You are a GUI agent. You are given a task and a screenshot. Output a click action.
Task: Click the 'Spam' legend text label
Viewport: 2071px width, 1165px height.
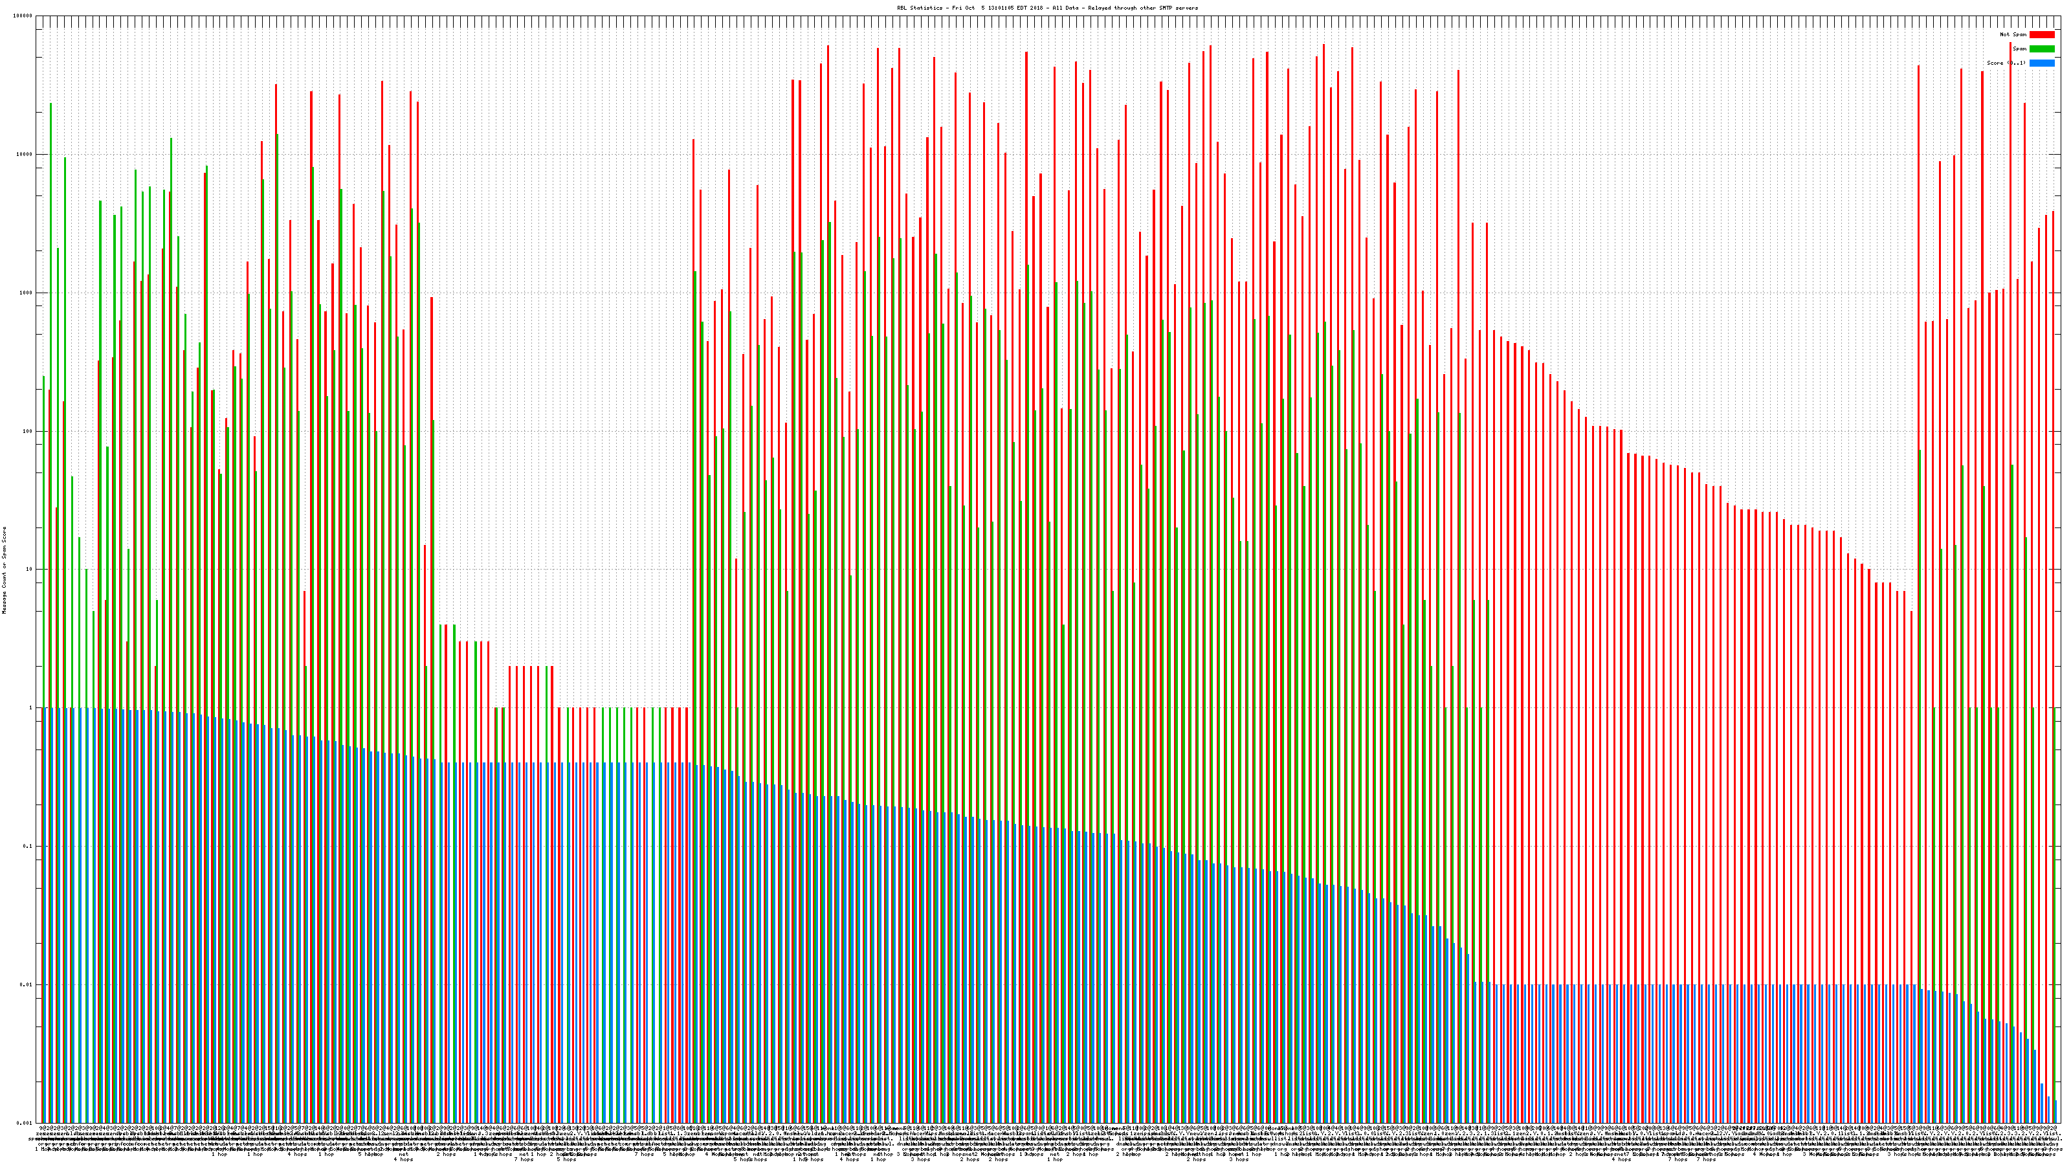(2019, 49)
